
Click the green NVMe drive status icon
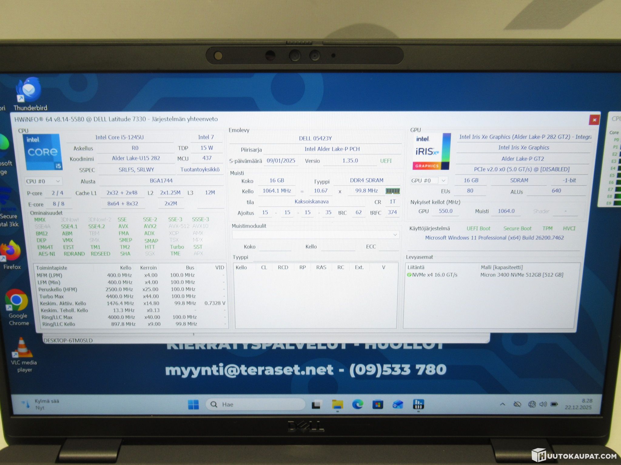409,275
